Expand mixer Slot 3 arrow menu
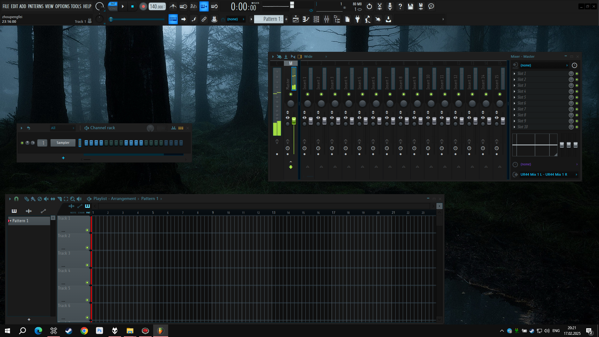Image resolution: width=599 pixels, height=337 pixels. [x=514, y=85]
